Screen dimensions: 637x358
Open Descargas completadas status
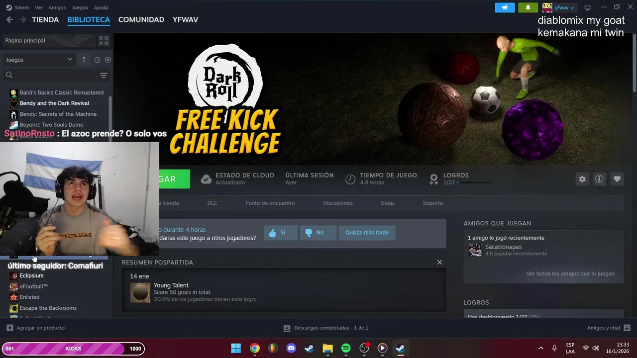click(326, 328)
